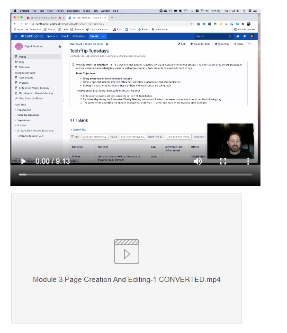Open the Zoom bookmark in the bookmarks bar
287x333 pixels.
click(x=130, y=29)
